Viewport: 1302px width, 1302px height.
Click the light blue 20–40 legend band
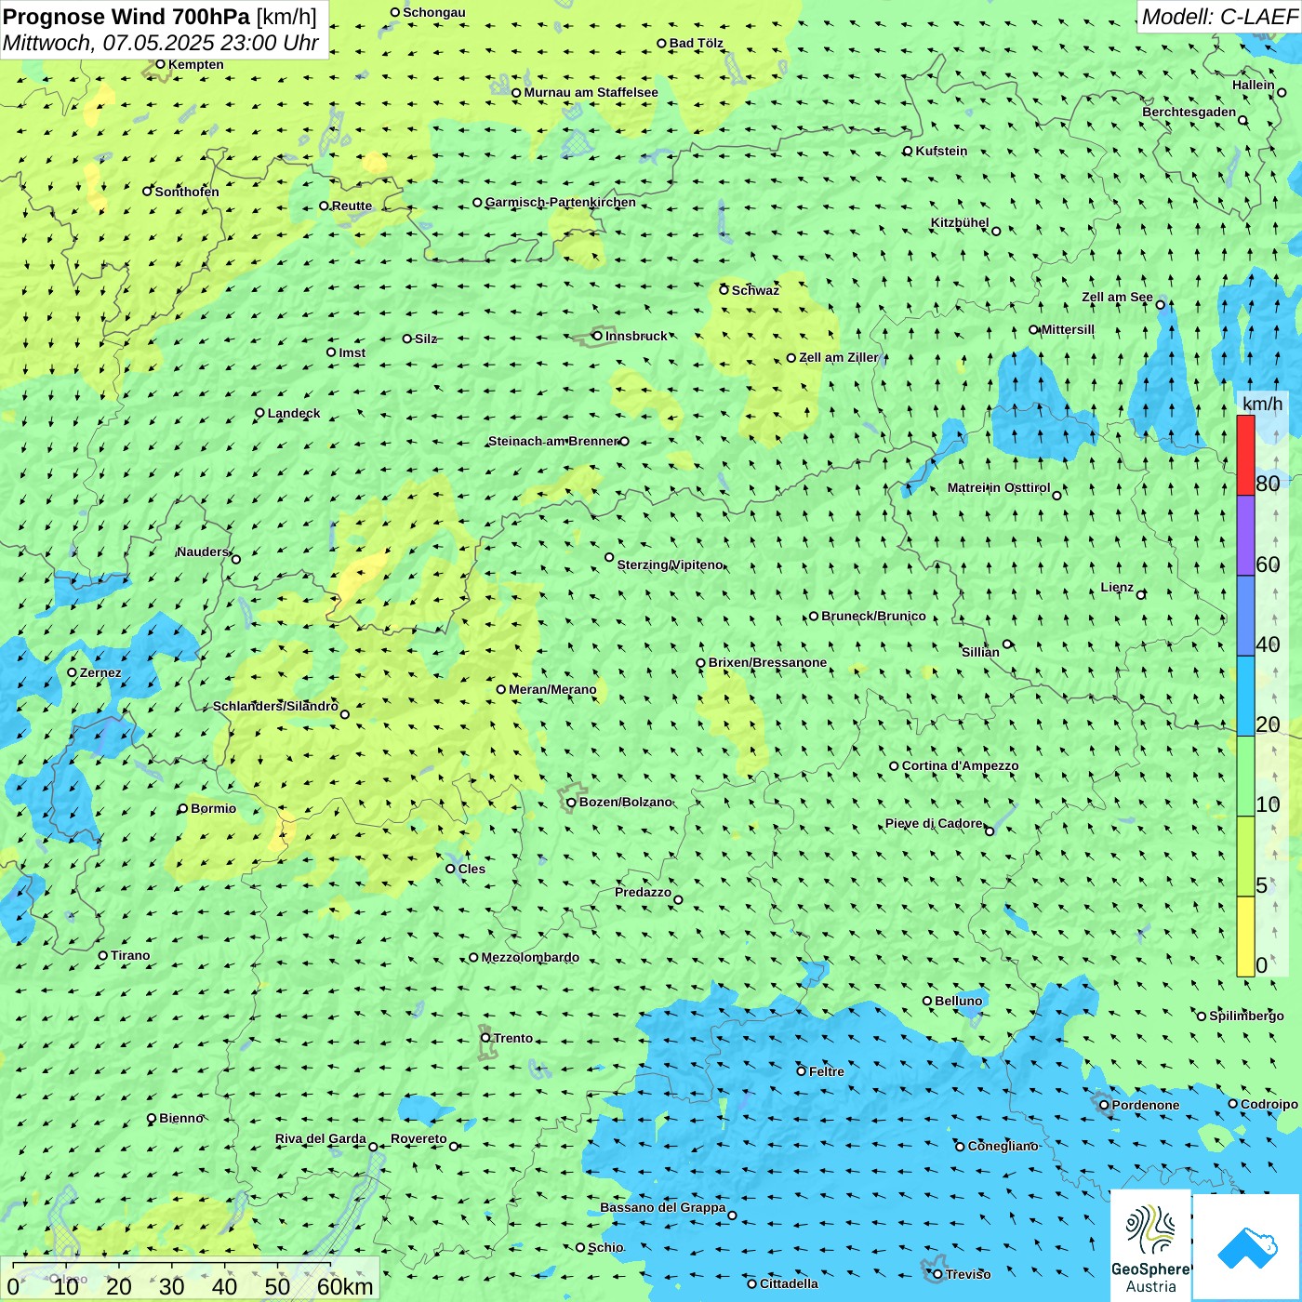click(x=1245, y=696)
